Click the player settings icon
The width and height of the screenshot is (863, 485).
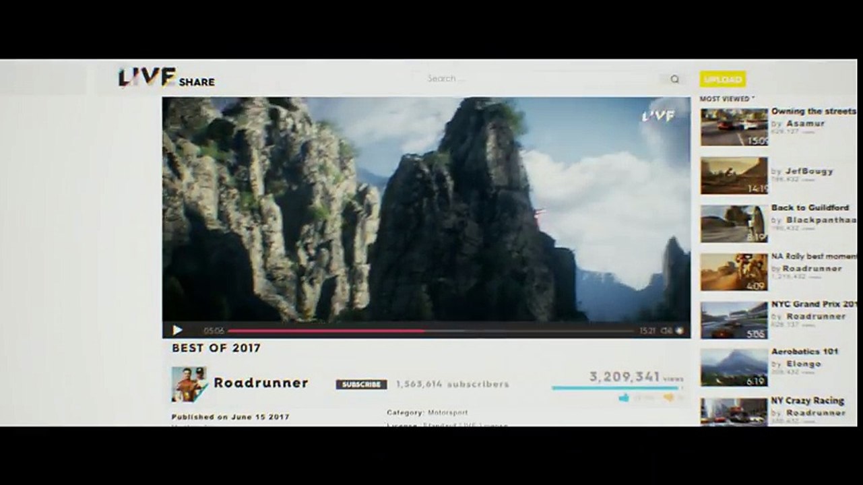[679, 331]
